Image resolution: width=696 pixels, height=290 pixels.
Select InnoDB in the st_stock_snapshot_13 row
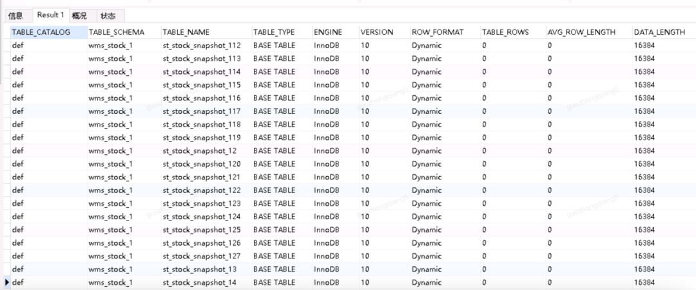[335, 269]
